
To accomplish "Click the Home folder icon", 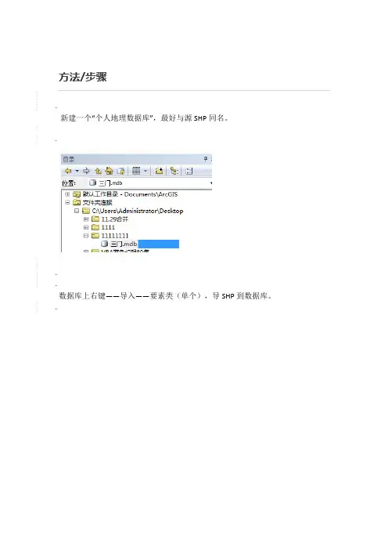I will [x=110, y=171].
